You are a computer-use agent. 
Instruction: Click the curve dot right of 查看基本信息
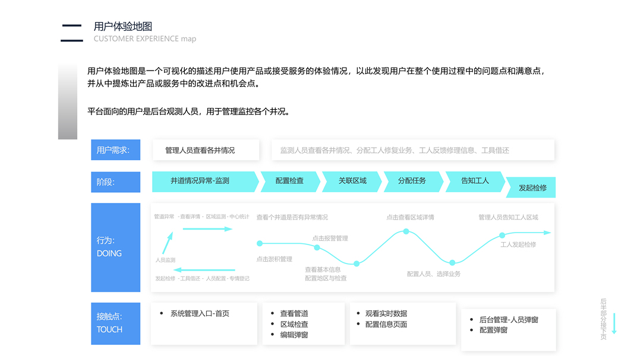point(357,263)
